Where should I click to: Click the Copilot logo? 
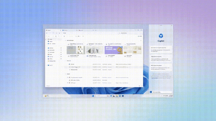(161, 36)
